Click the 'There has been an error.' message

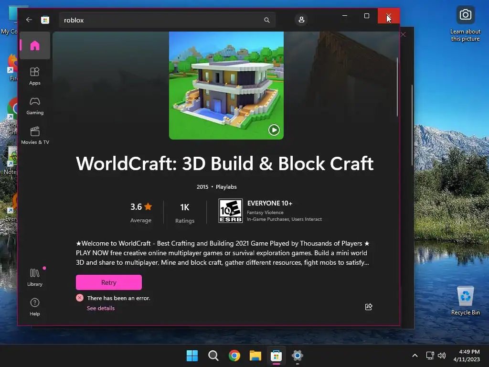click(119, 298)
